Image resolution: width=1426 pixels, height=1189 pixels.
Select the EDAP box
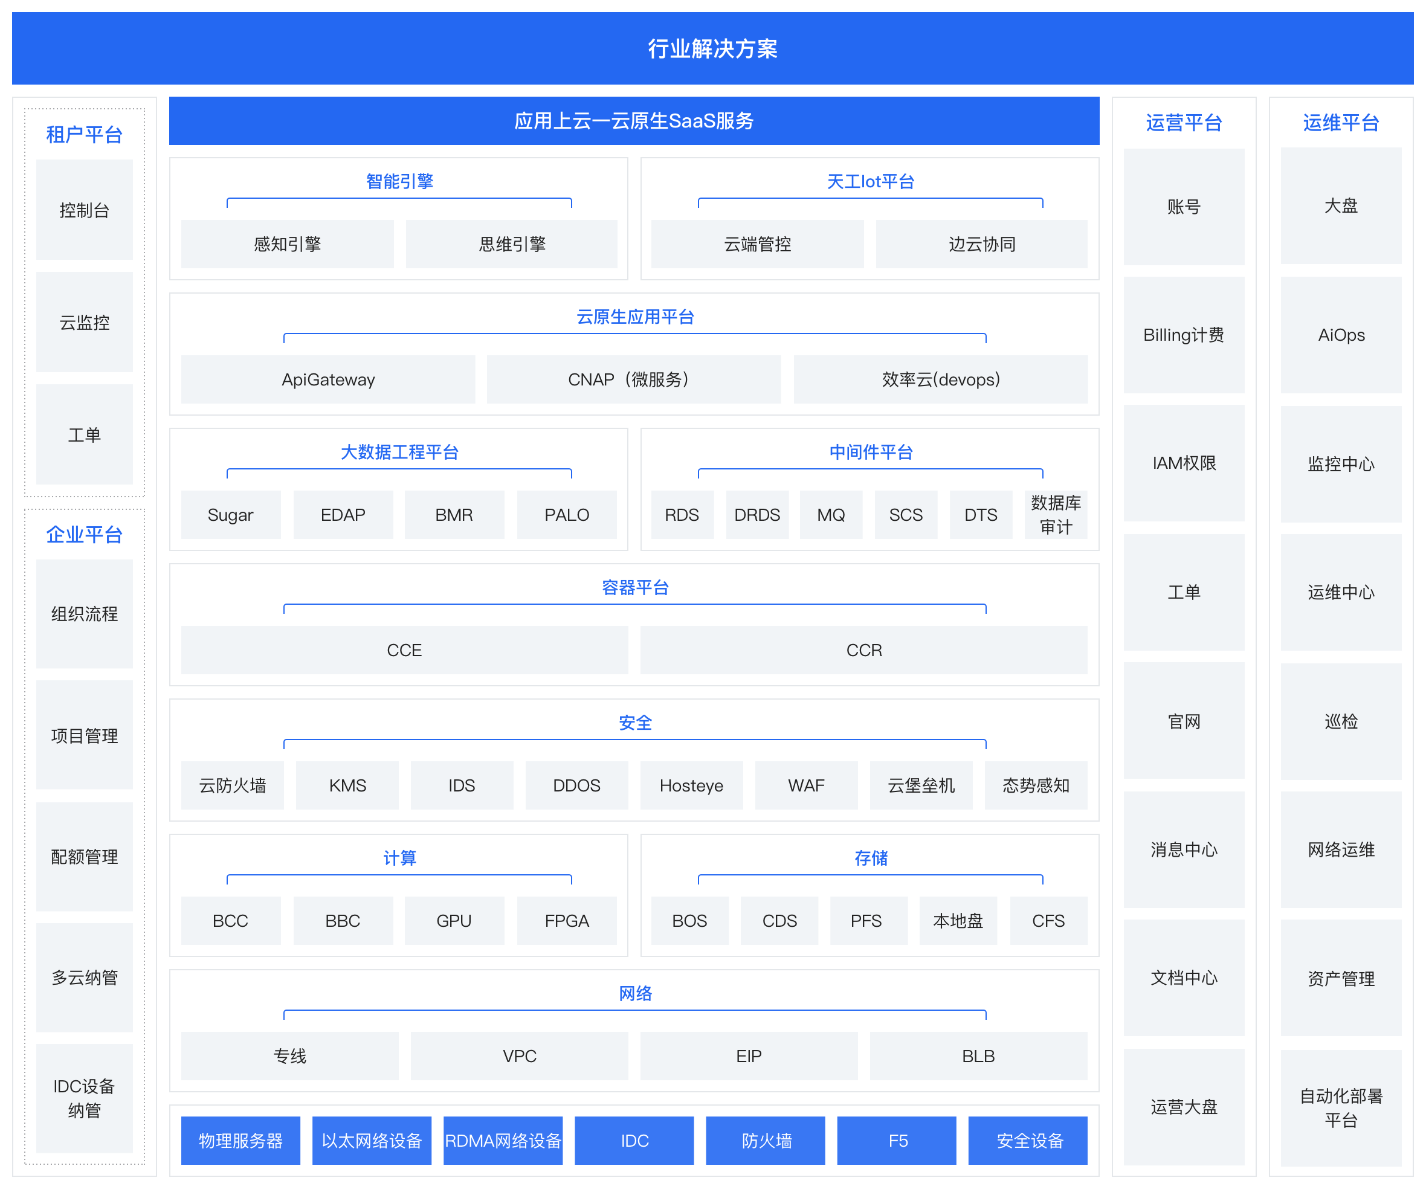point(343,515)
